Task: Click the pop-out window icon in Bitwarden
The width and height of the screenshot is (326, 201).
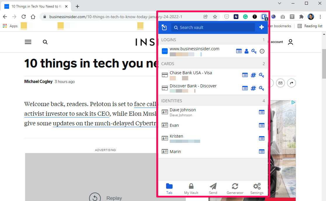Action: point(164,27)
